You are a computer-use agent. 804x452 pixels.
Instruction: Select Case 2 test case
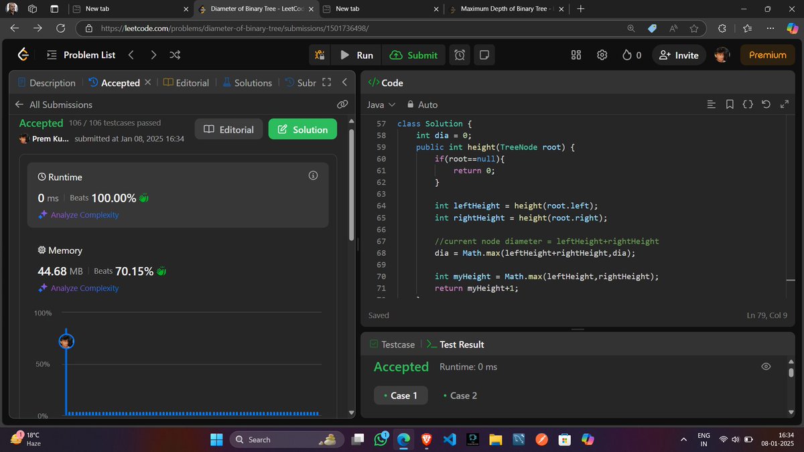460,395
